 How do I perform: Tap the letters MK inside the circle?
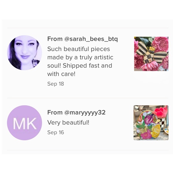coord(25,123)
